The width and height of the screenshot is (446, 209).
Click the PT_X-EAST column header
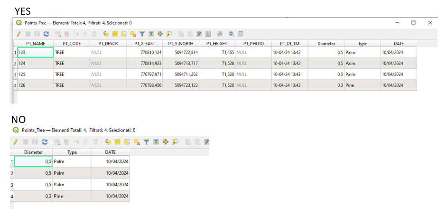click(x=144, y=44)
